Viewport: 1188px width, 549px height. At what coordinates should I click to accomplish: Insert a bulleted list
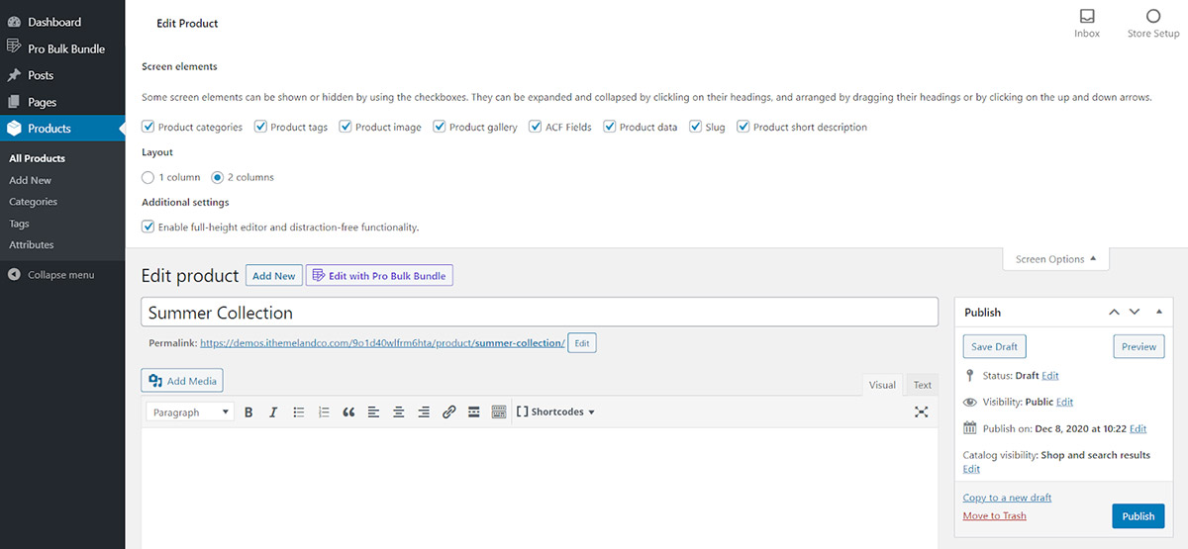point(299,412)
